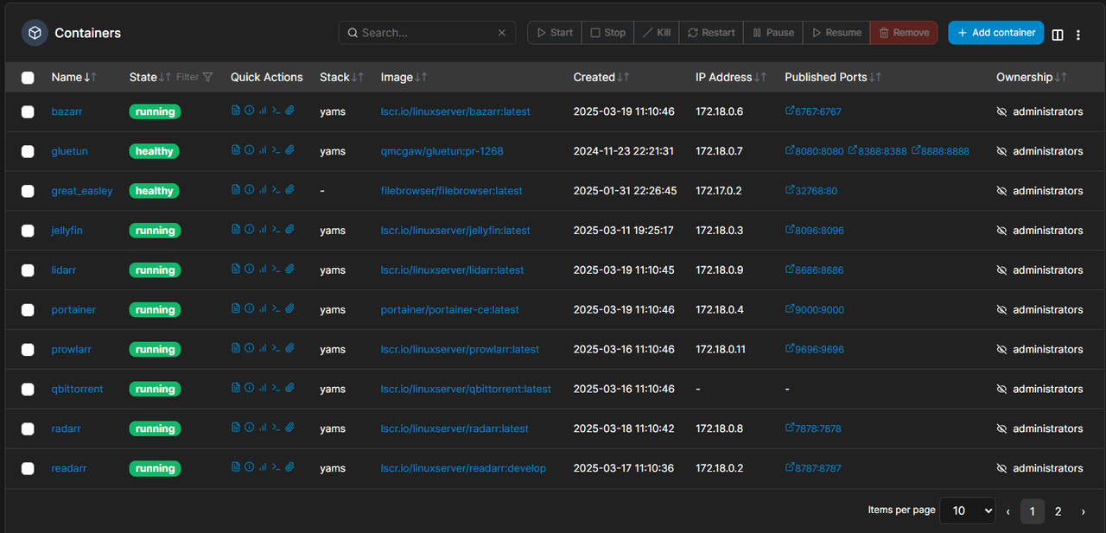1106x533 pixels.
Task: Click the Restart button
Action: point(711,33)
